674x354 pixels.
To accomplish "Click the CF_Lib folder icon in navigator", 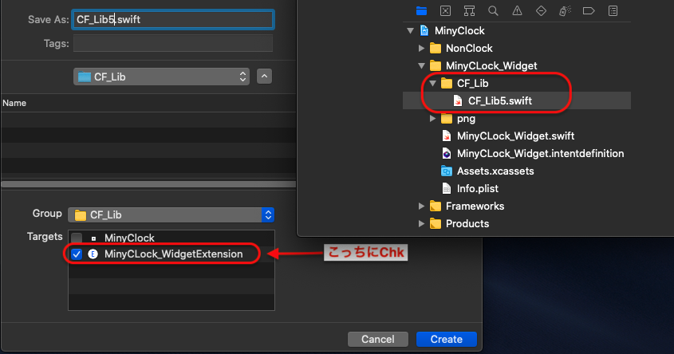I will coord(447,84).
